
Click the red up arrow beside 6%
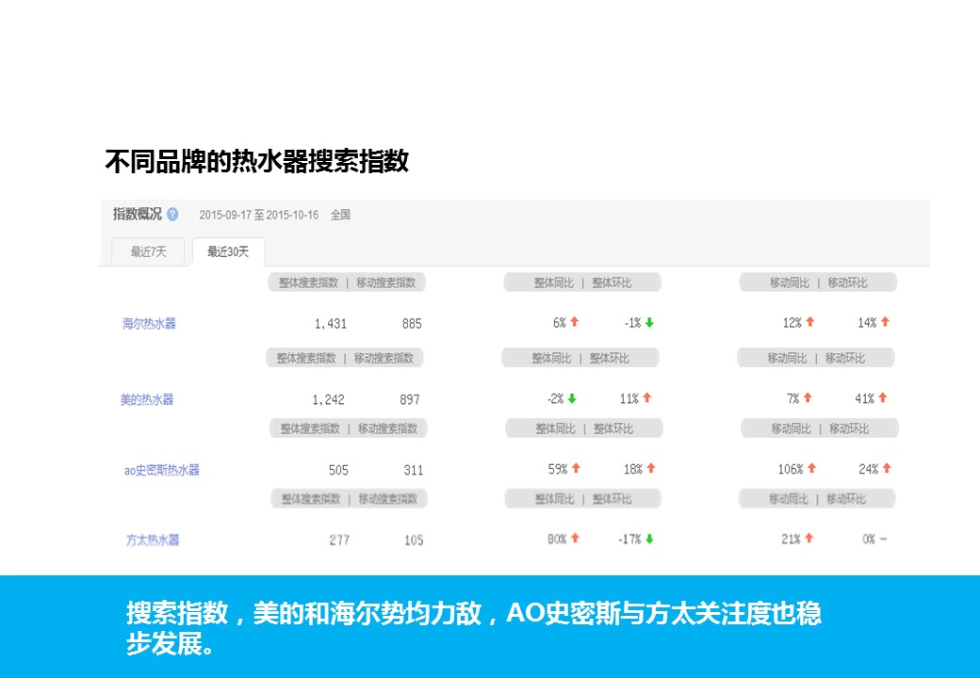coord(575,321)
